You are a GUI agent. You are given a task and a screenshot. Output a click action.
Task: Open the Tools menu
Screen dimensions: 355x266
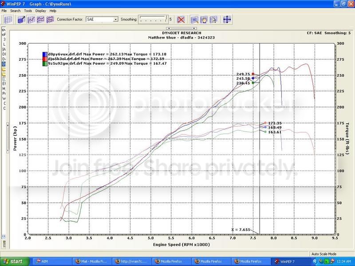point(28,11)
